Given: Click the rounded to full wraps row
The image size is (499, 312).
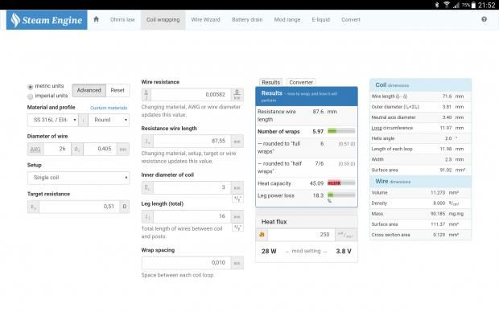Looking at the screenshot, I should [x=306, y=148].
